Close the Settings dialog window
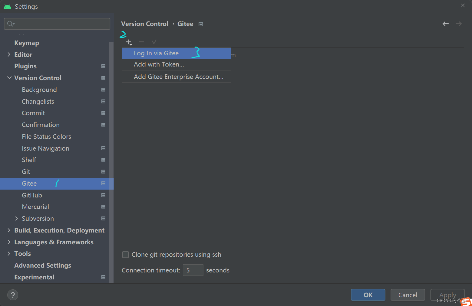Screen dimensions: 472x306 (x=463, y=5)
